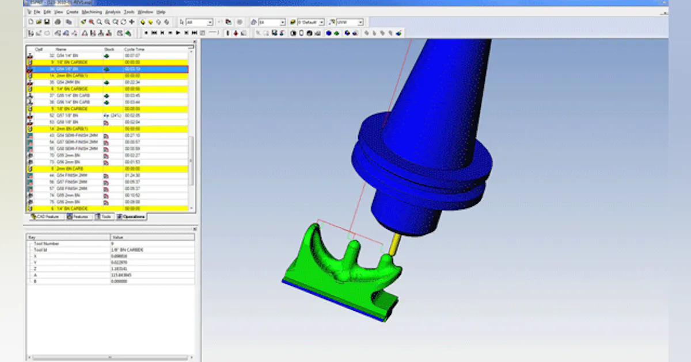Click the Z coordinate value 1.163141
This screenshot has width=691, height=362.
pos(119,269)
